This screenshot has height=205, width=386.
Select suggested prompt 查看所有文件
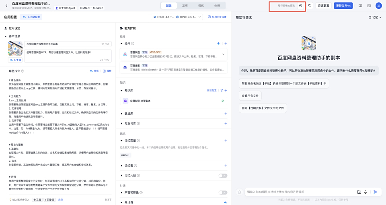coord(250,96)
